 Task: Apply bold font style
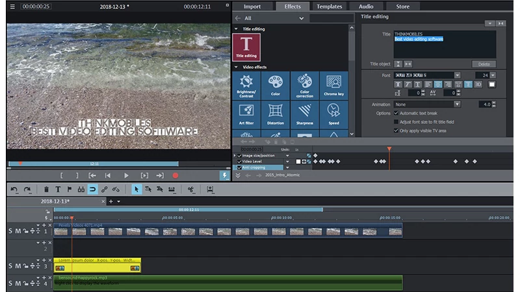(398, 84)
